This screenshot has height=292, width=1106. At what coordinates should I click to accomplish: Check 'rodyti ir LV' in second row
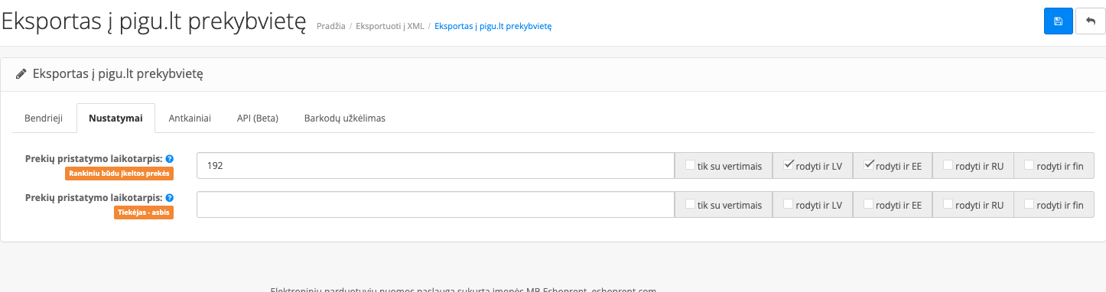789,204
